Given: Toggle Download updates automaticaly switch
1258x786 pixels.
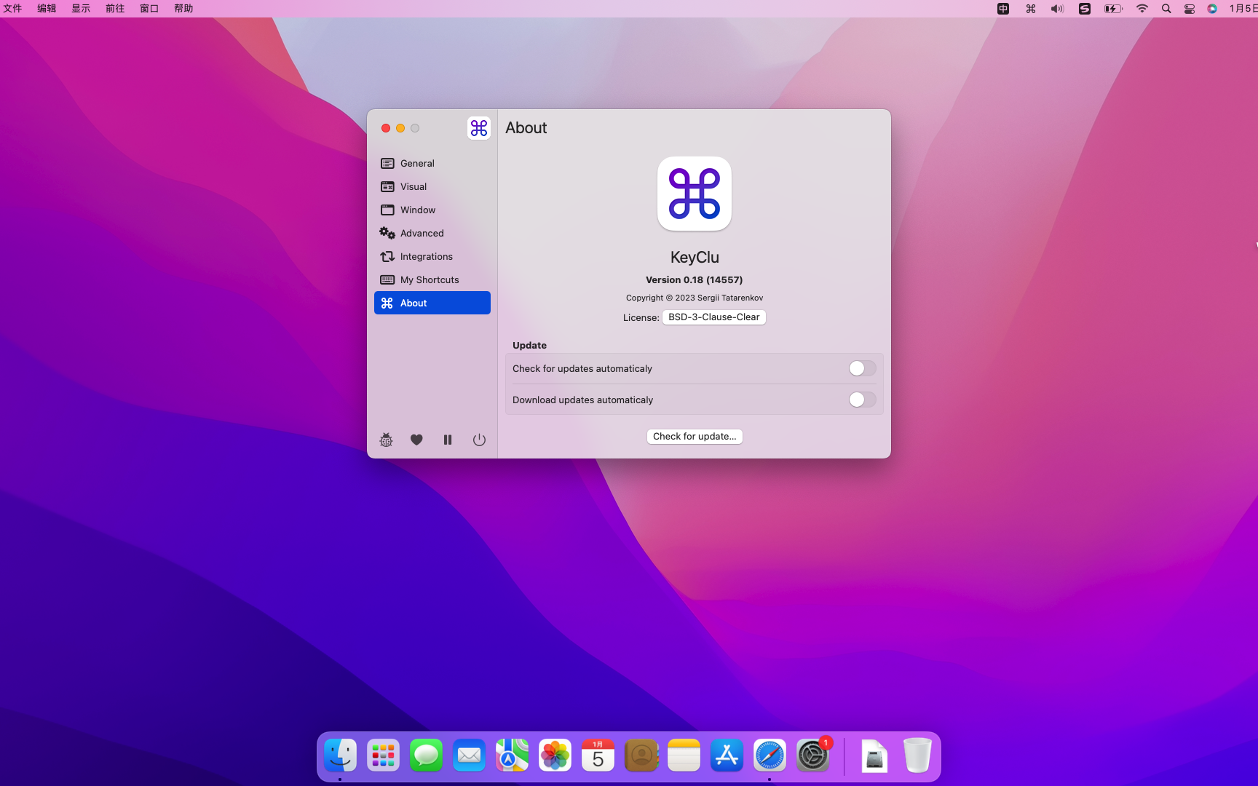Looking at the screenshot, I should [x=862, y=400].
